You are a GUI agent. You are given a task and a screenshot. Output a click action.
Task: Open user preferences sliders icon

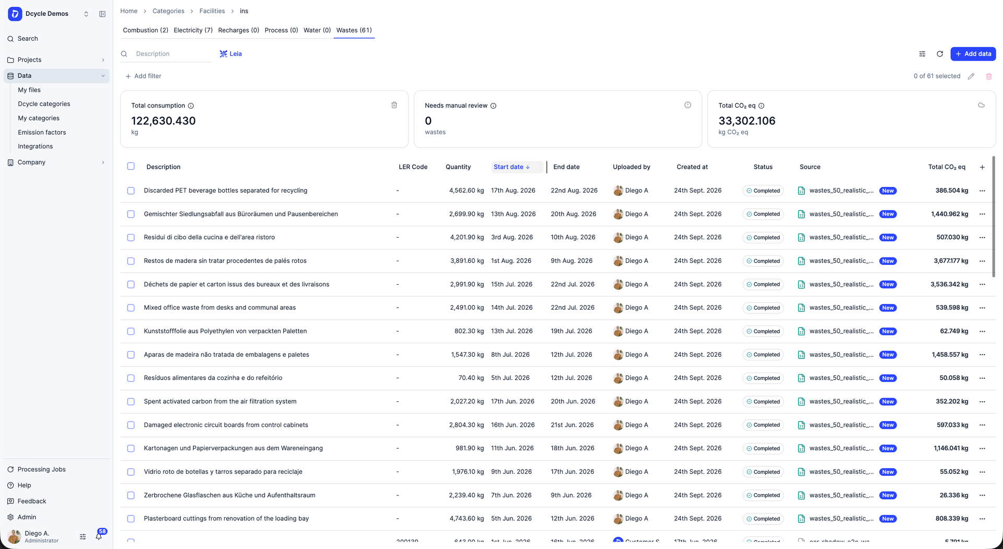[83, 536]
